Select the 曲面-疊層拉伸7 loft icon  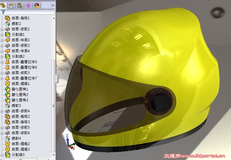pyautogui.click(x=8, y=78)
